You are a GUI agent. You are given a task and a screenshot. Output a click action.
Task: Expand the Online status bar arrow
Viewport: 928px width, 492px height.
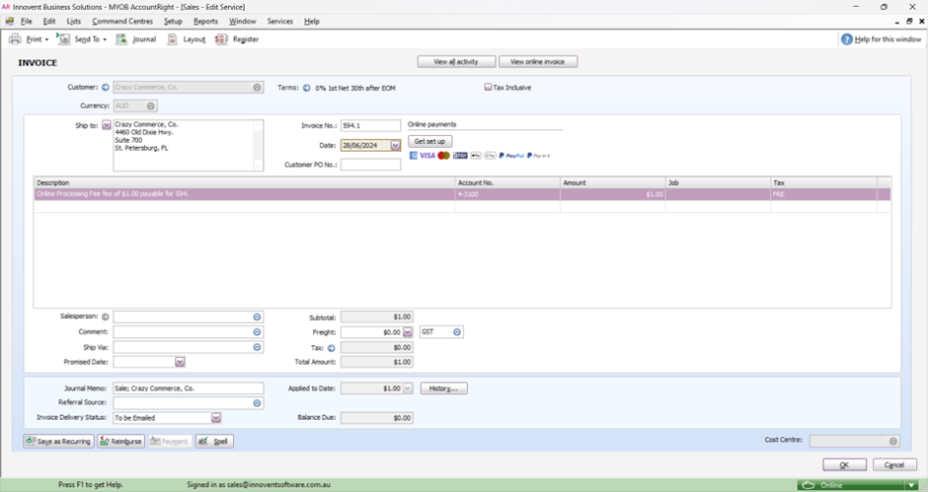[x=911, y=485]
